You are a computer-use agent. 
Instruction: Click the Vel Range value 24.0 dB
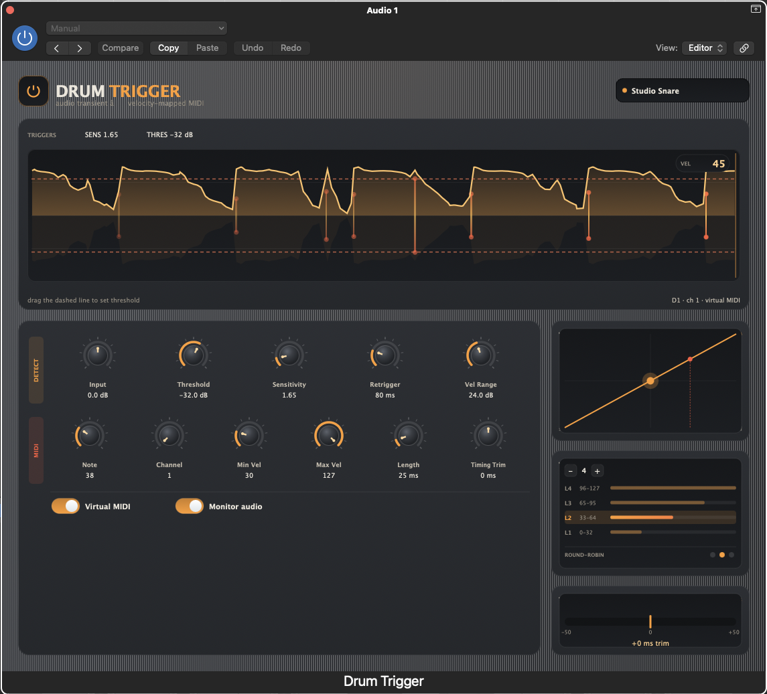point(481,396)
